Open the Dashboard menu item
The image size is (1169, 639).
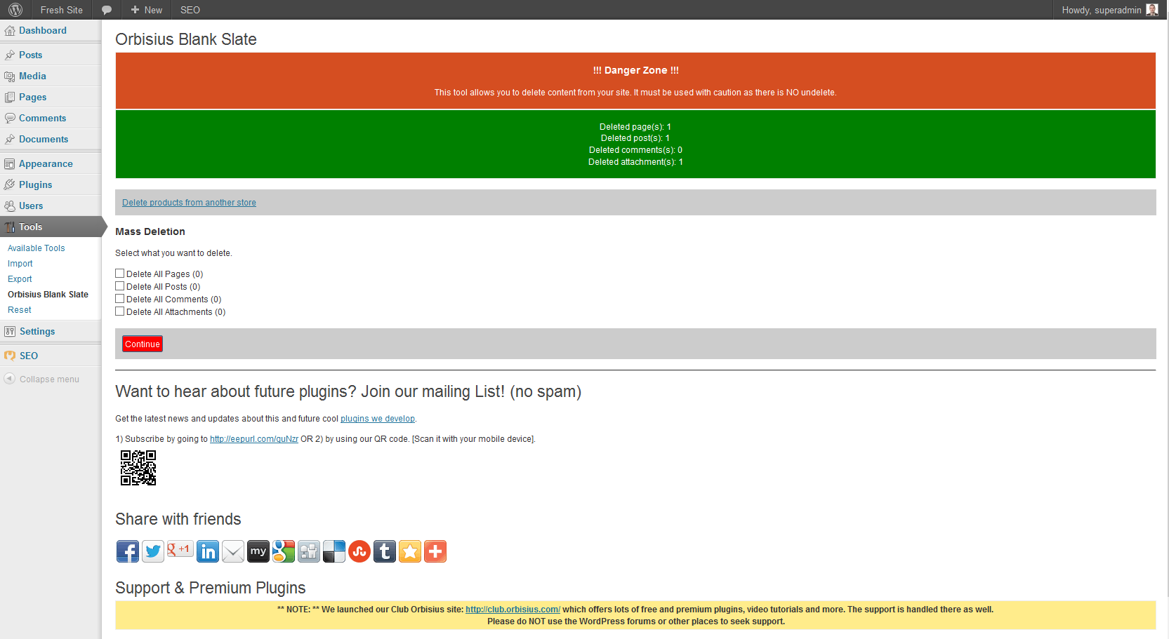pos(43,30)
